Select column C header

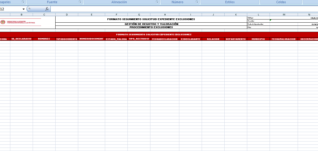(x=44, y=15)
